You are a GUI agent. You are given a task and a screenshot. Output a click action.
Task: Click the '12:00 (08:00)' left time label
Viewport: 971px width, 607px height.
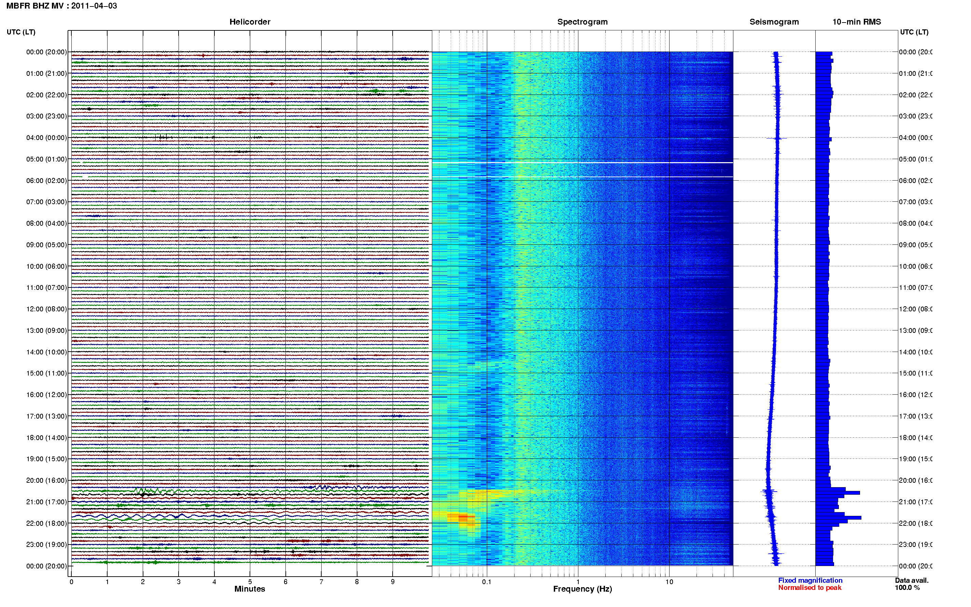click(46, 309)
